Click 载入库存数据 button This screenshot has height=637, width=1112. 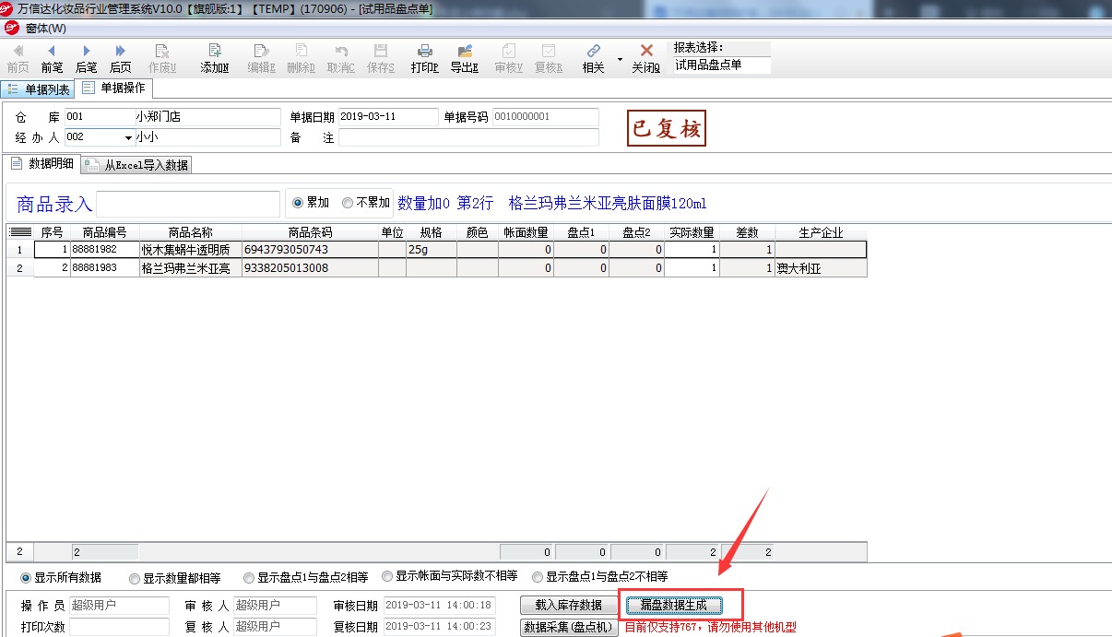click(x=568, y=606)
